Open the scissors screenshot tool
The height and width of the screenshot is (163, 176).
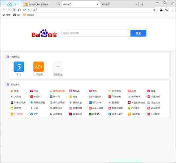[x=161, y=10]
